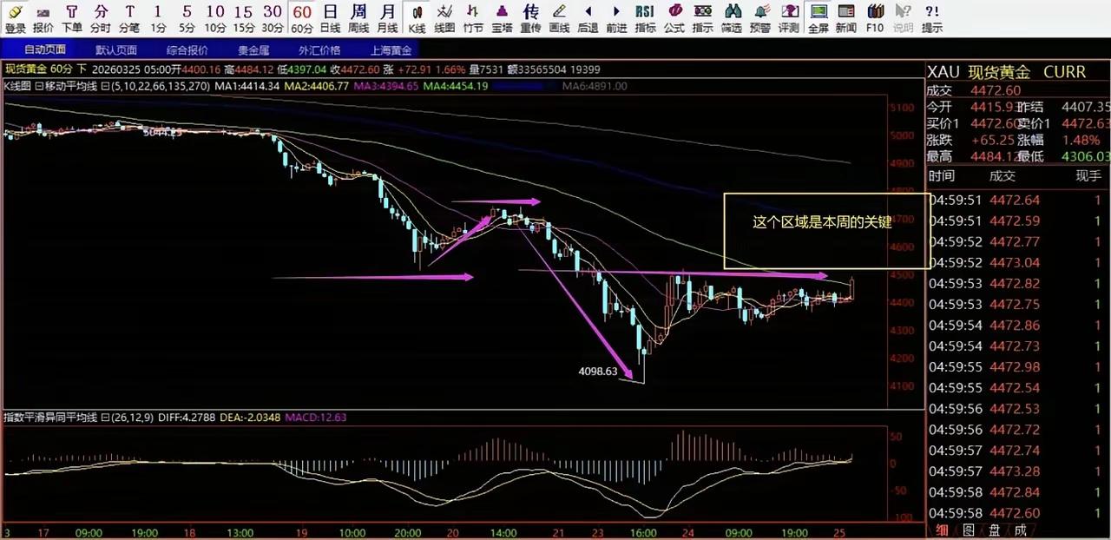This screenshot has width=1111, height=540.
Task: Click the 下单 place-order icon
Action: coord(72,17)
